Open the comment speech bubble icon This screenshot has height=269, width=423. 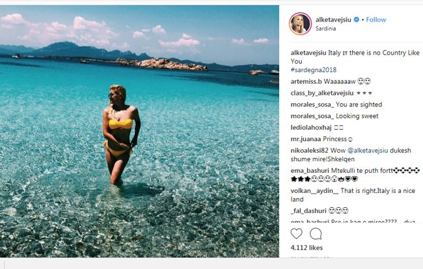[x=316, y=233]
